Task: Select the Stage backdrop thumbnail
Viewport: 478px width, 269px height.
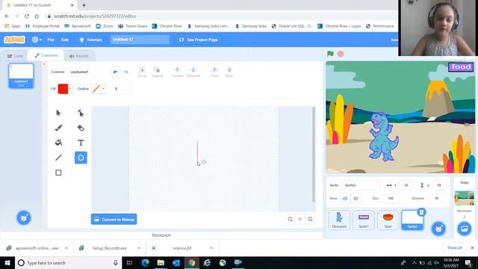Action: 464,198
